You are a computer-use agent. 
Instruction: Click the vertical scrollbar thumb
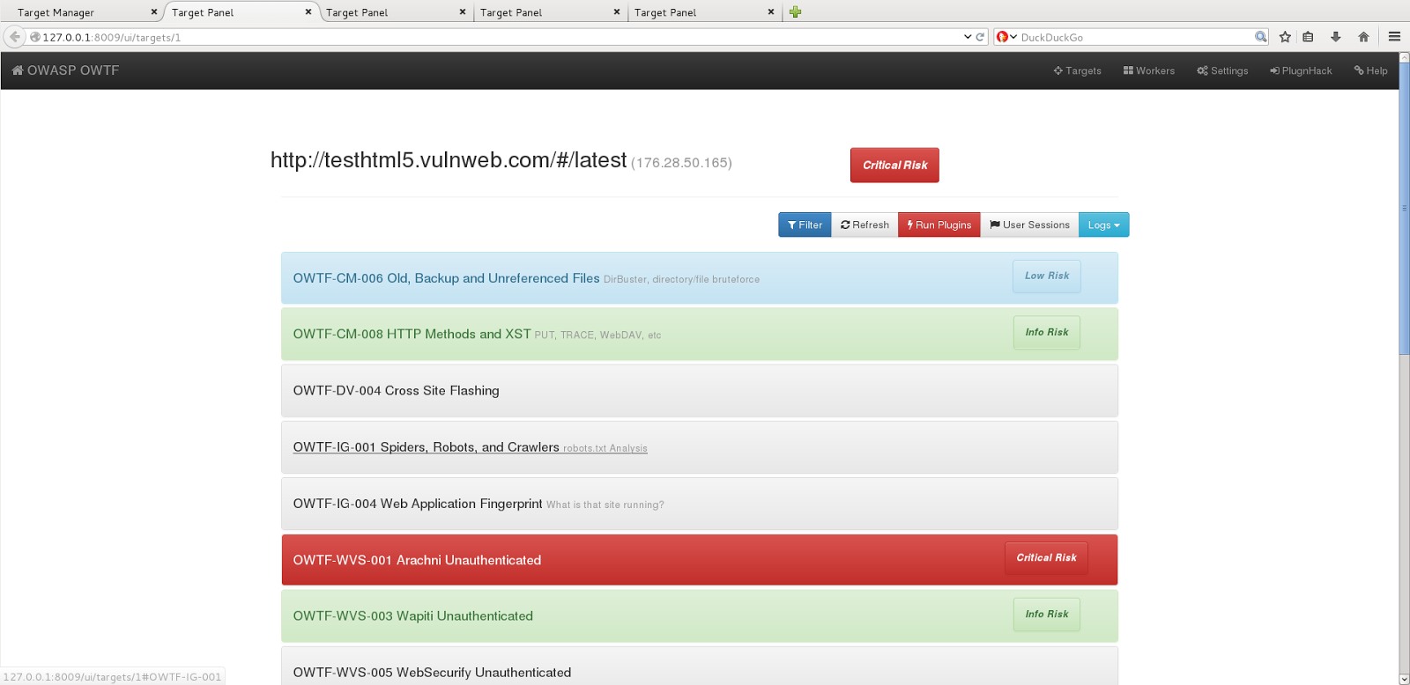(1404, 209)
